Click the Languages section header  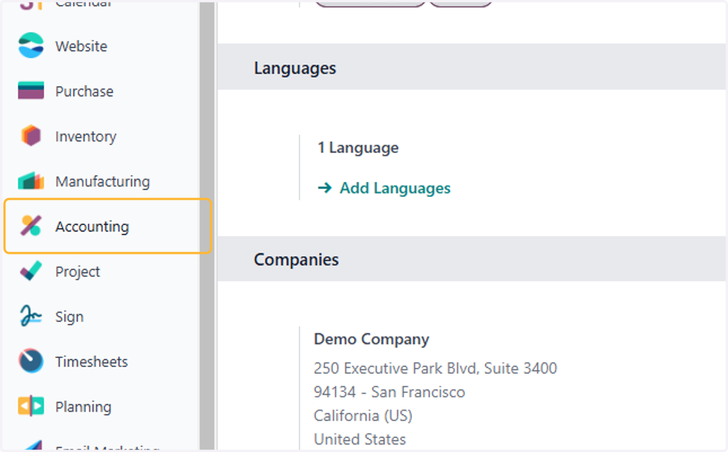(x=473, y=68)
